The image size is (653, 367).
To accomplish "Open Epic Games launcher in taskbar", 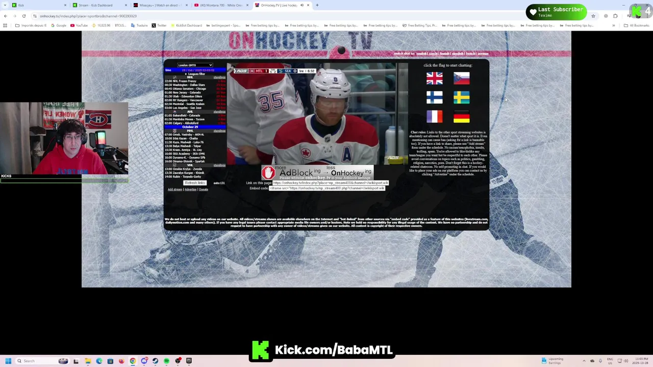I will [189, 361].
